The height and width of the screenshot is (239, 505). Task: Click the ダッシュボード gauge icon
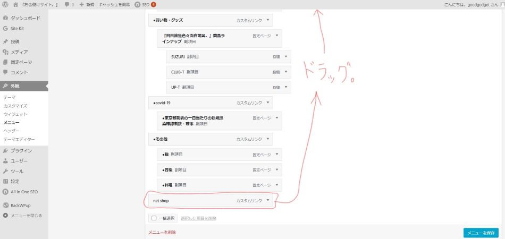(5, 18)
